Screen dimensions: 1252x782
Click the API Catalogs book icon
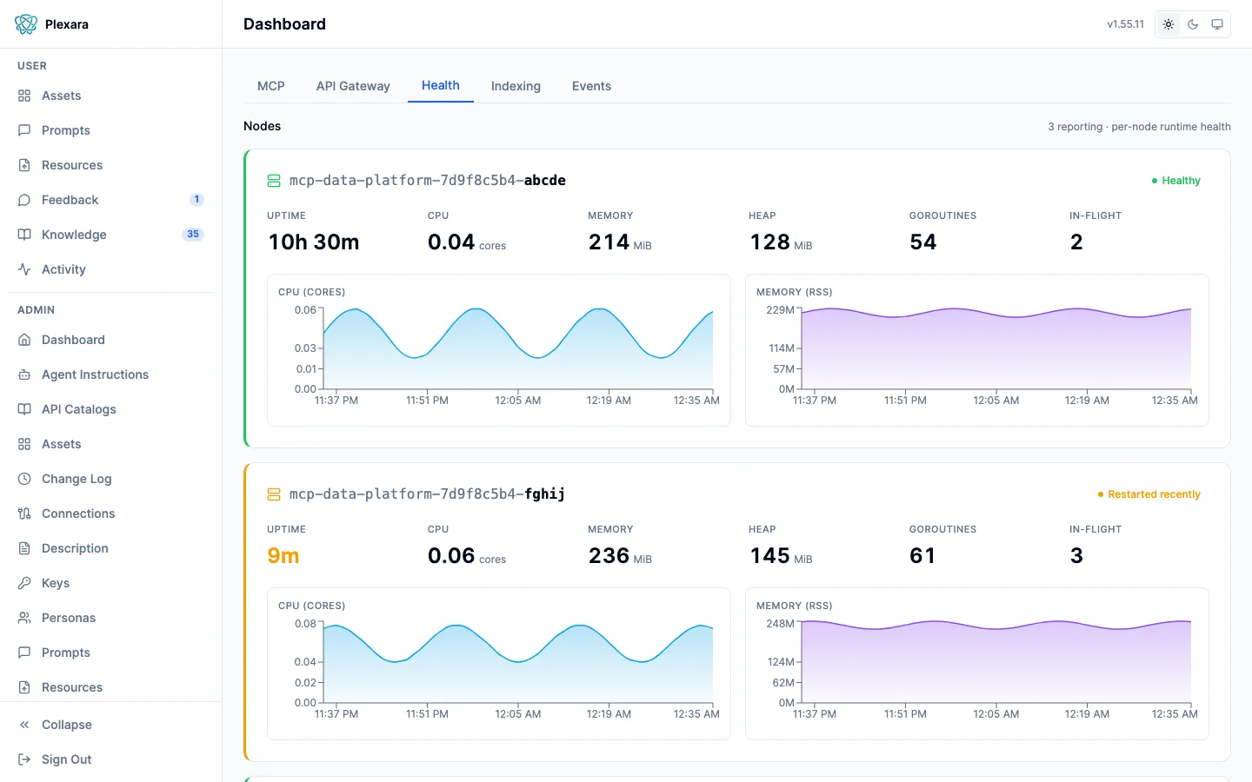point(24,409)
